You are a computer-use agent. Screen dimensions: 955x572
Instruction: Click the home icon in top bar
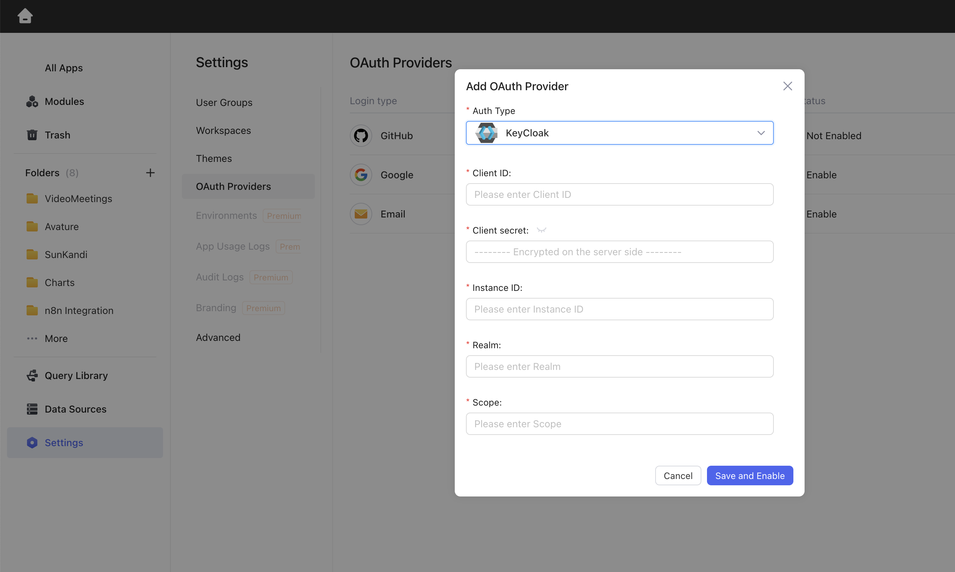(x=25, y=16)
